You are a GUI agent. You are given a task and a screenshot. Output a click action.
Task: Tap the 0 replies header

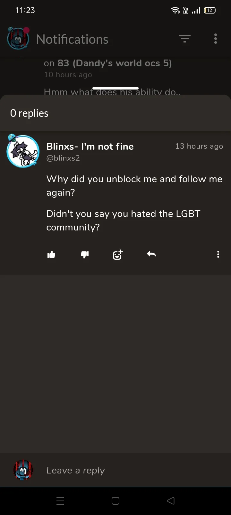pos(29,113)
